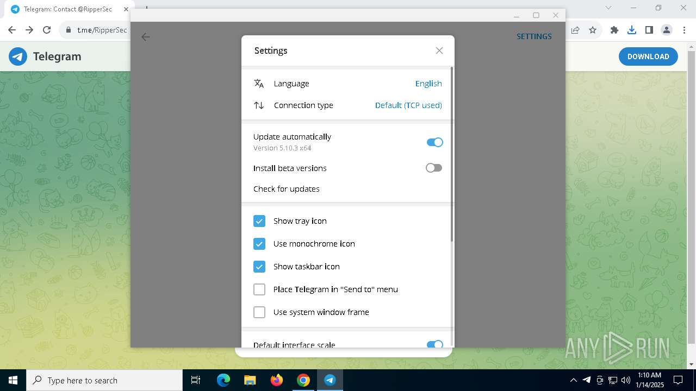Open the Chrome extensions puzzle icon
Screen dimensions: 696x391
pos(614,30)
